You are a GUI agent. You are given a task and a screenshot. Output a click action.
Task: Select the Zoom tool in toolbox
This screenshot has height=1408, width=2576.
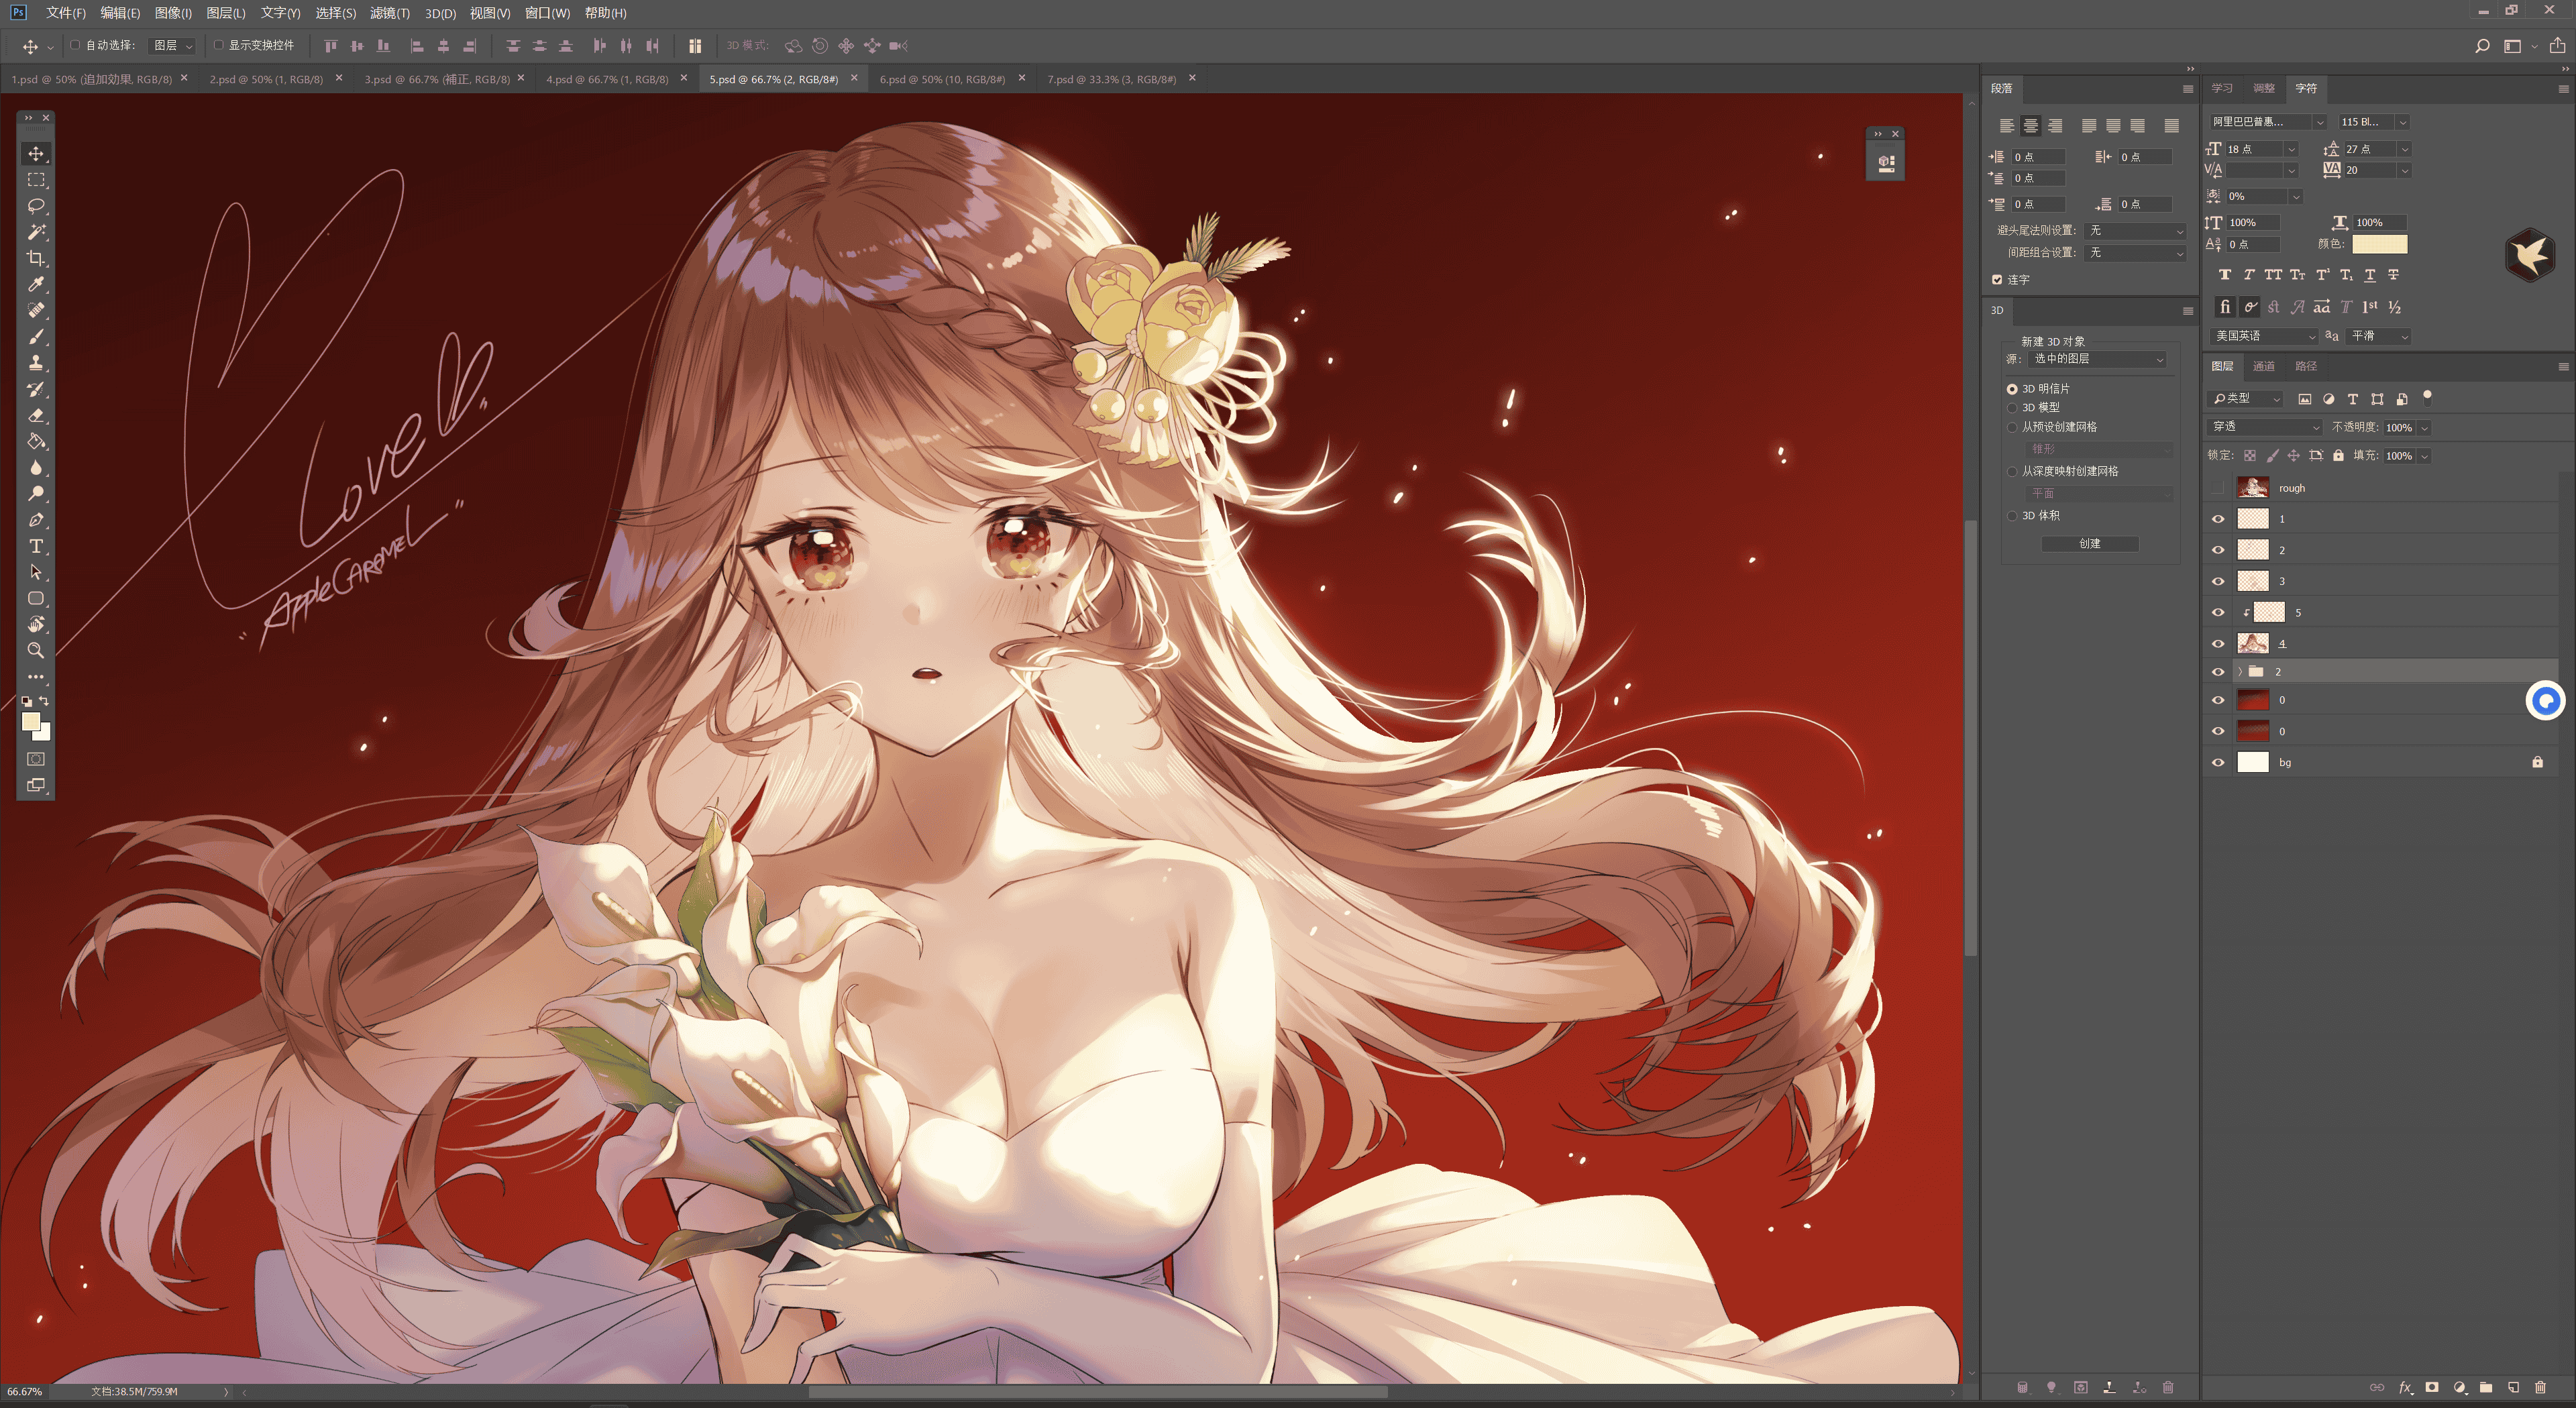[x=36, y=650]
